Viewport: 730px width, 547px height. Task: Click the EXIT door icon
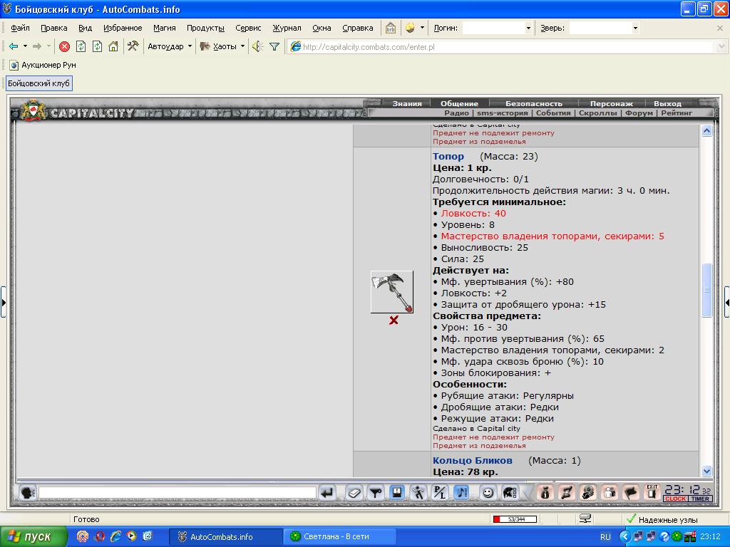(x=652, y=492)
